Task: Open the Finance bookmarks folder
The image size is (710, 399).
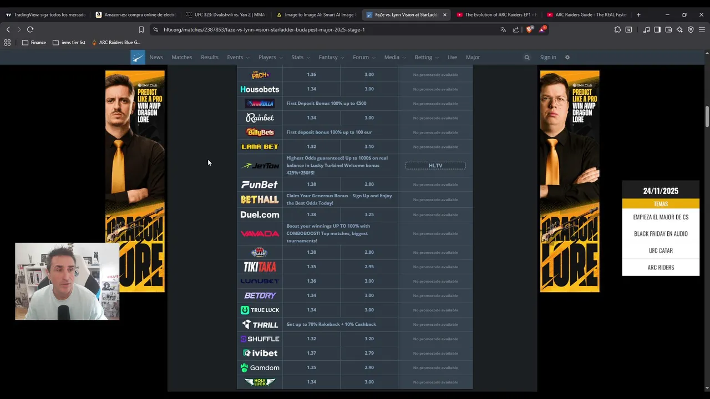Action: click(x=34, y=42)
